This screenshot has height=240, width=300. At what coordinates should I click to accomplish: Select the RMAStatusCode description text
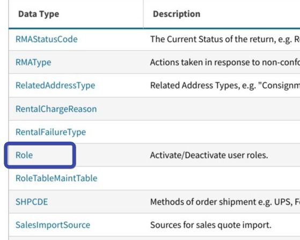click(225, 39)
